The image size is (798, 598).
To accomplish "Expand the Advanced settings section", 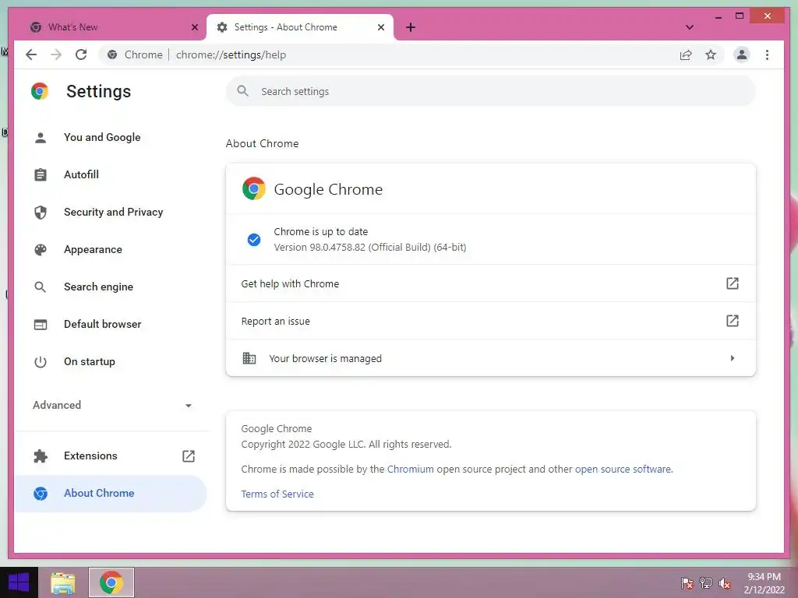I will coord(111,405).
